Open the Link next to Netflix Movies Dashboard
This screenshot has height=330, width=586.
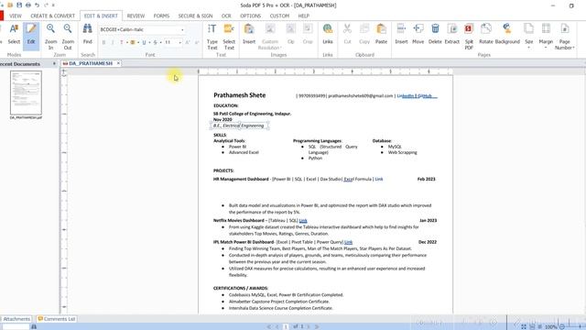pyautogui.click(x=303, y=221)
